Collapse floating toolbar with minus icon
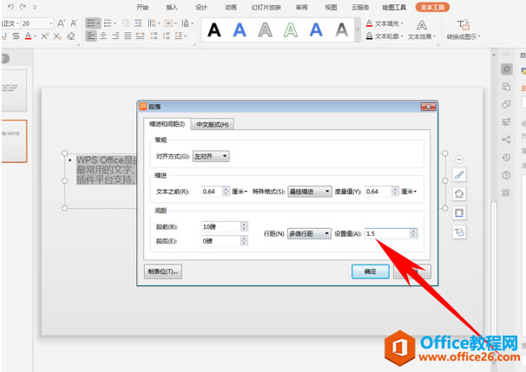This screenshot has height=372, width=526. (459, 160)
